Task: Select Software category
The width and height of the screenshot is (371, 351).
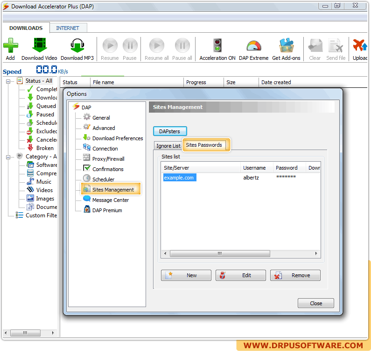Action: [x=42, y=165]
